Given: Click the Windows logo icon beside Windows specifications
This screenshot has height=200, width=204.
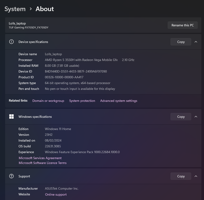Looking at the screenshot, I should click(12, 116).
